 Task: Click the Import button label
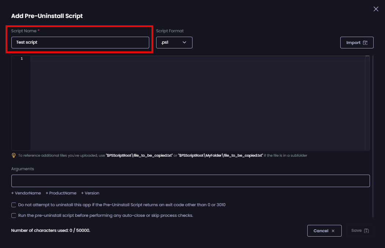pos(353,43)
